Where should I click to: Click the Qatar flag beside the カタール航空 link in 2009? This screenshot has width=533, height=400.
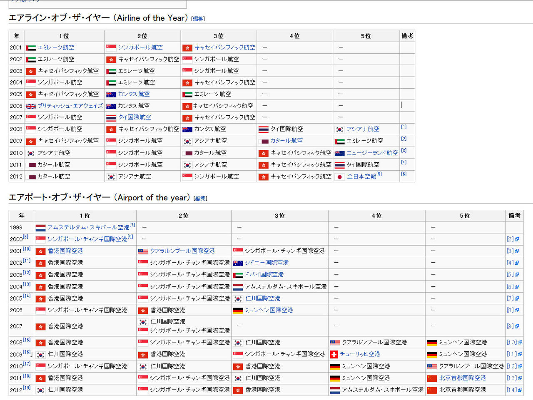pos(264,141)
